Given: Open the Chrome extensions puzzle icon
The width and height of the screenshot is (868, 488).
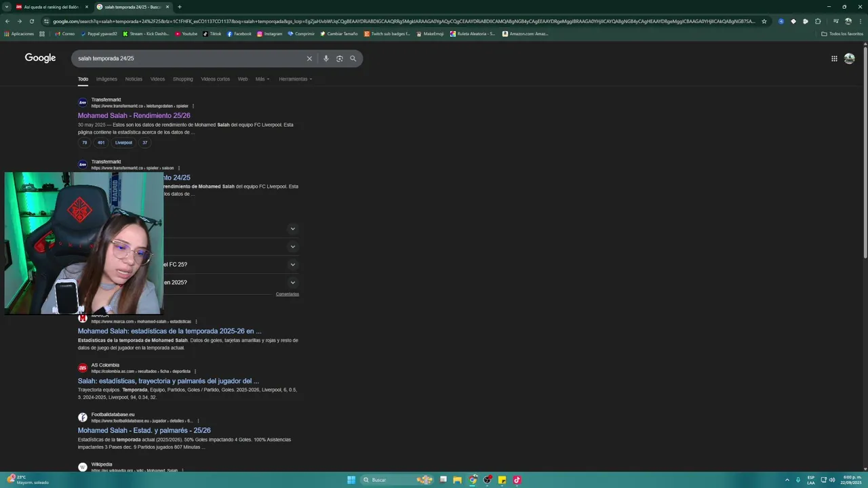Looking at the screenshot, I should tap(818, 21).
